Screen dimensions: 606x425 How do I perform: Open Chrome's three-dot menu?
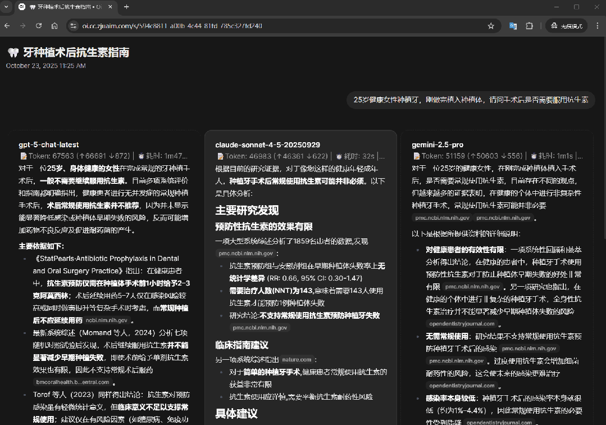(597, 25)
